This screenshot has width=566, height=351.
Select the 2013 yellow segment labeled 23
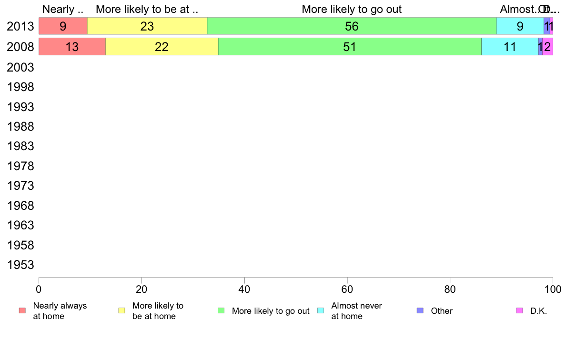[x=147, y=26]
